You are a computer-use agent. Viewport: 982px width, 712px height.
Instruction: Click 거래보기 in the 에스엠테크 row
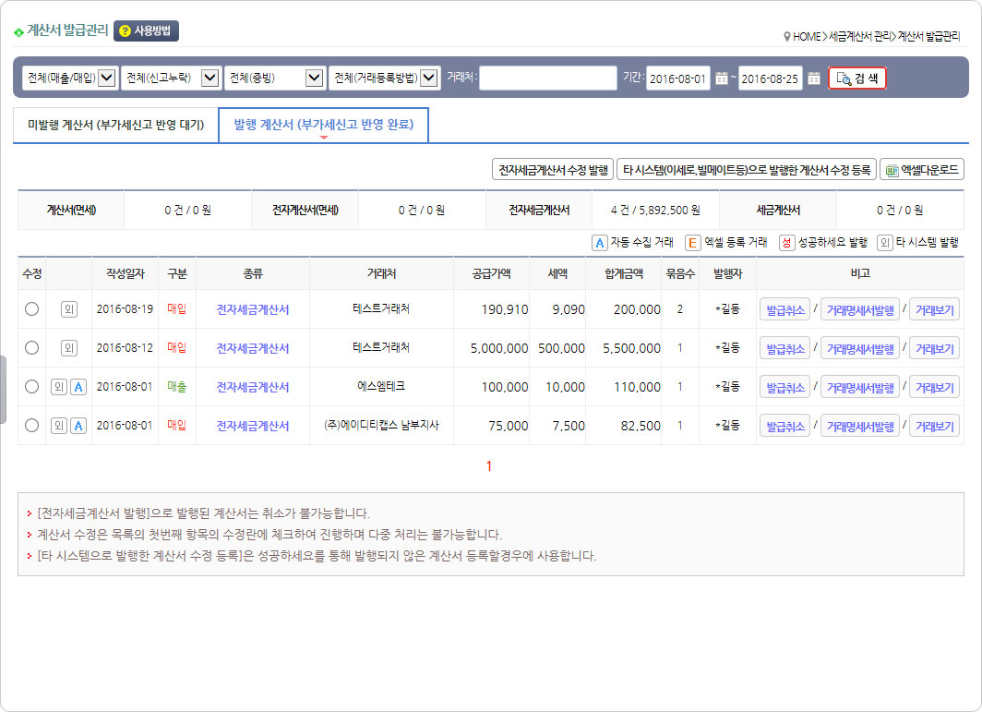934,387
